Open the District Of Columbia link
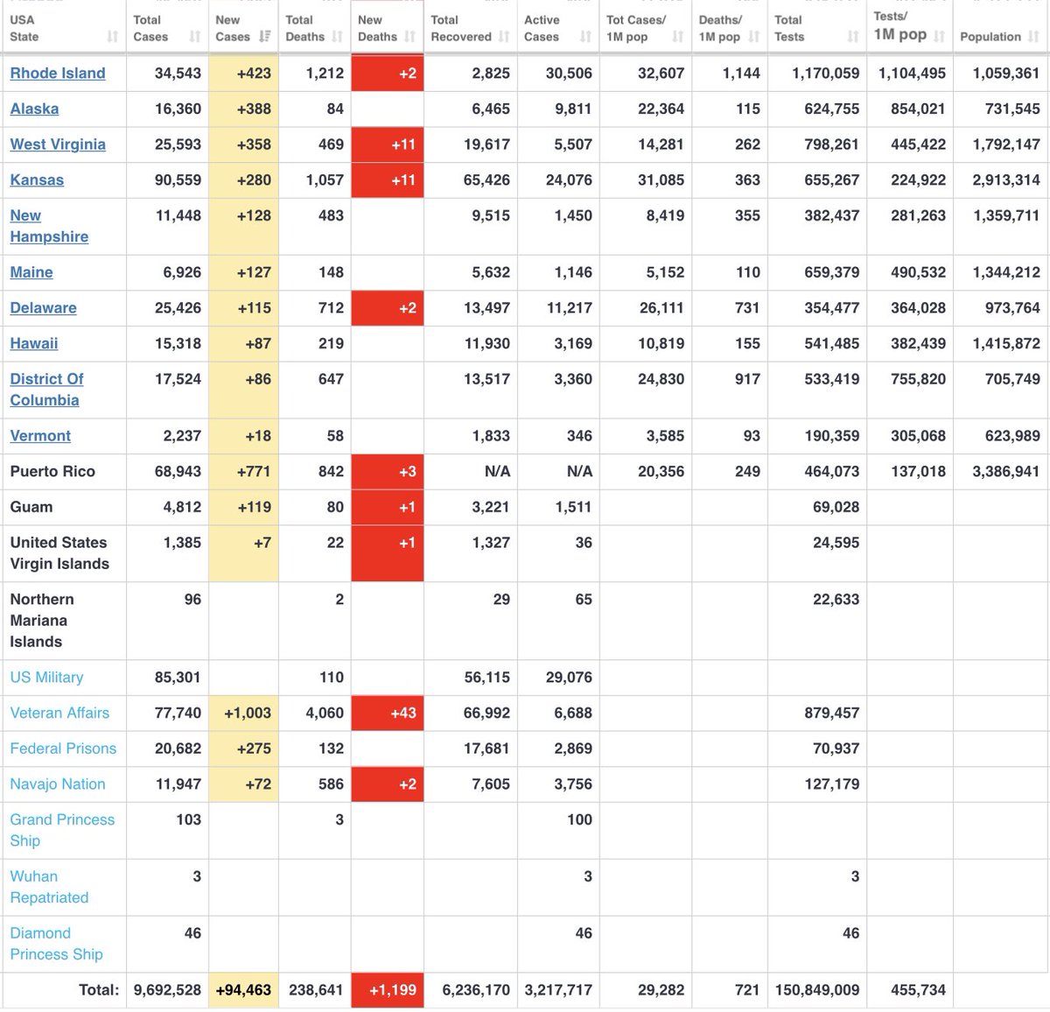This screenshot has height=1012, width=1050. [46, 390]
